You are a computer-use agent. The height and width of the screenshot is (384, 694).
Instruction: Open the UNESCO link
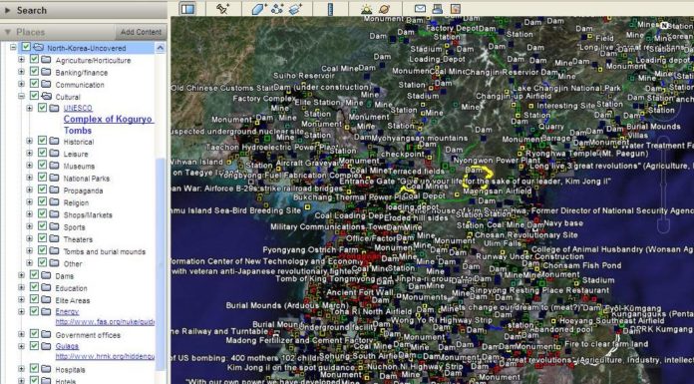pos(78,108)
